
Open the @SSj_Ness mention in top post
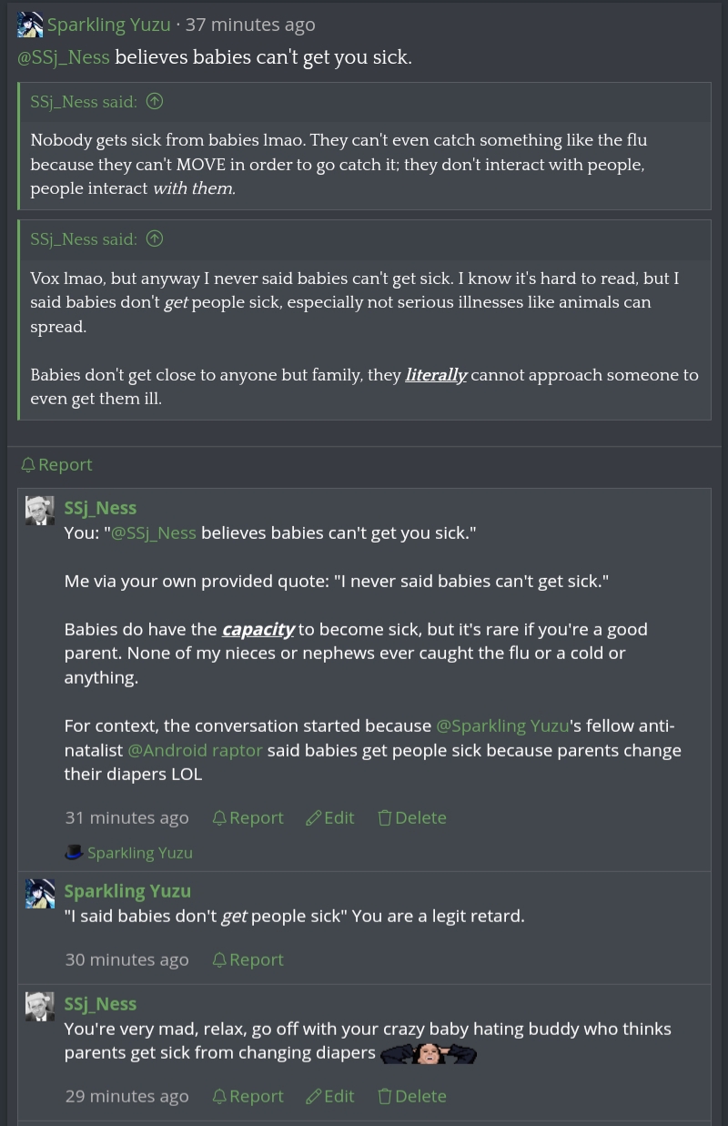pyautogui.click(x=64, y=57)
